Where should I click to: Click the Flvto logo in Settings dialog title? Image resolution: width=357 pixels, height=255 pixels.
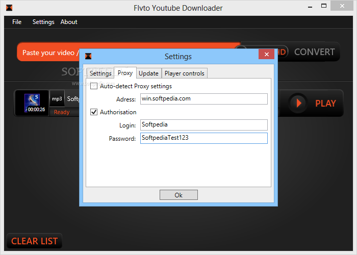point(88,56)
